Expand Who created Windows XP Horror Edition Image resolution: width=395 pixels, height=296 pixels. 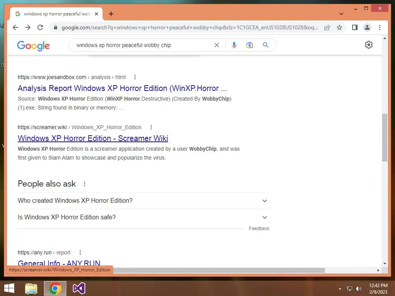click(x=143, y=200)
